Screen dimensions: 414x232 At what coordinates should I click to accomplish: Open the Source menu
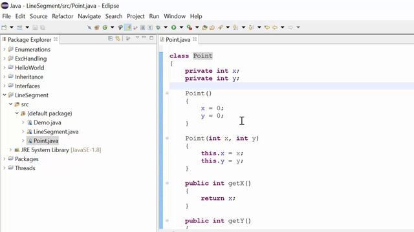click(x=39, y=16)
